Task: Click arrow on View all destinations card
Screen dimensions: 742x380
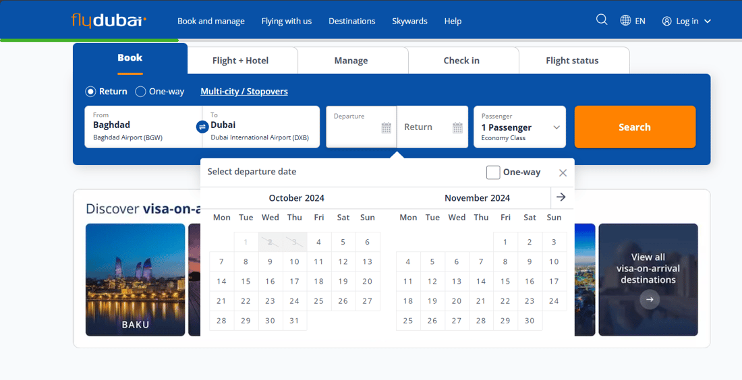Action: (x=649, y=299)
